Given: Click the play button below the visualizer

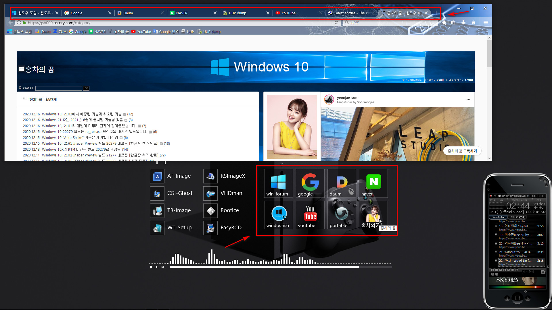Looking at the screenshot, I should coord(157,267).
